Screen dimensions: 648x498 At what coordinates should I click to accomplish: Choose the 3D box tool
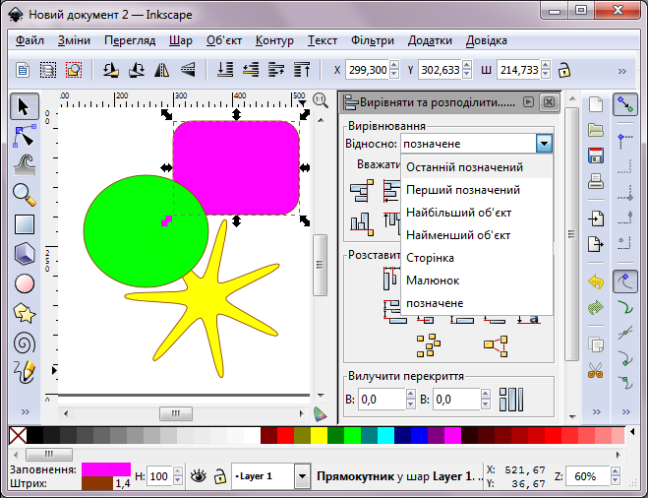point(25,253)
